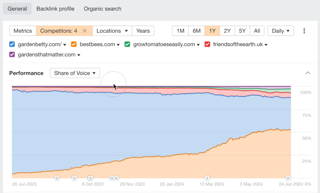Toggle the gardensthatmatter.com checkbox
Viewport: 320px width, 193px height.
12,55
